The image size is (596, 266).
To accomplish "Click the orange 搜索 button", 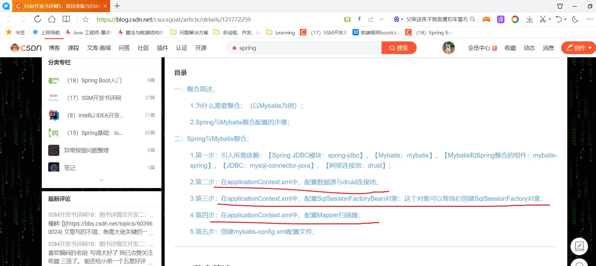I will (x=399, y=48).
